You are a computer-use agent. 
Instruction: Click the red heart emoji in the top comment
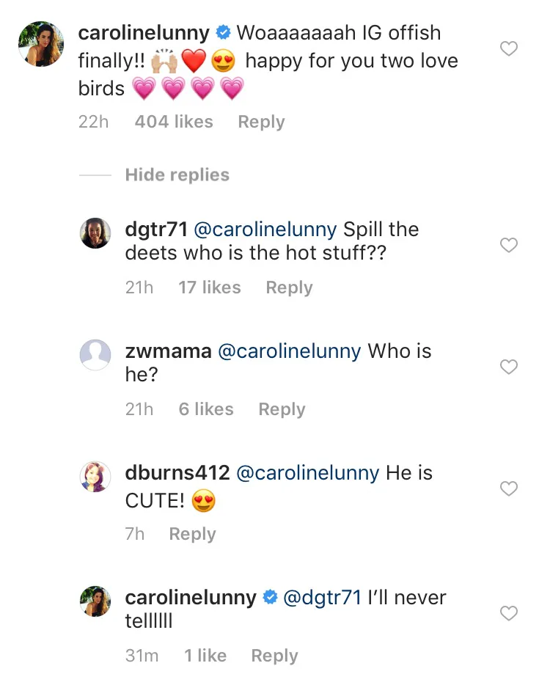[x=192, y=60]
